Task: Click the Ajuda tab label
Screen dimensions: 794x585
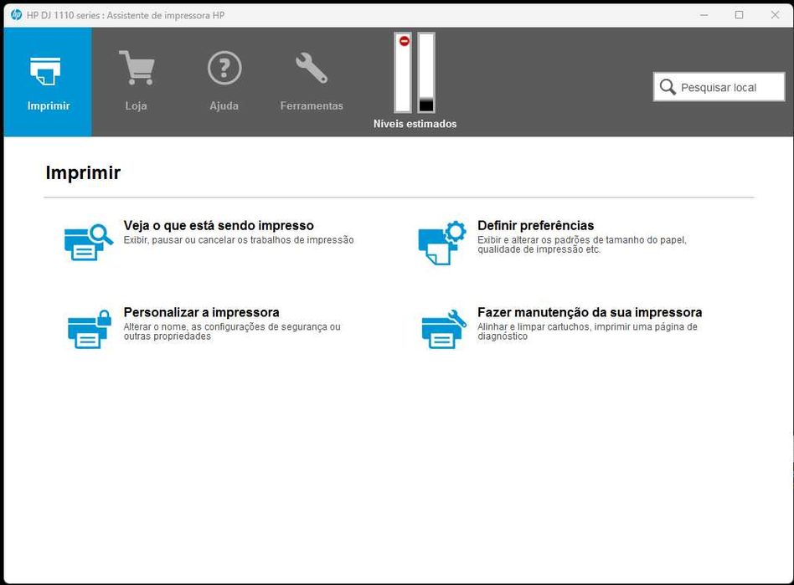Action: point(224,105)
